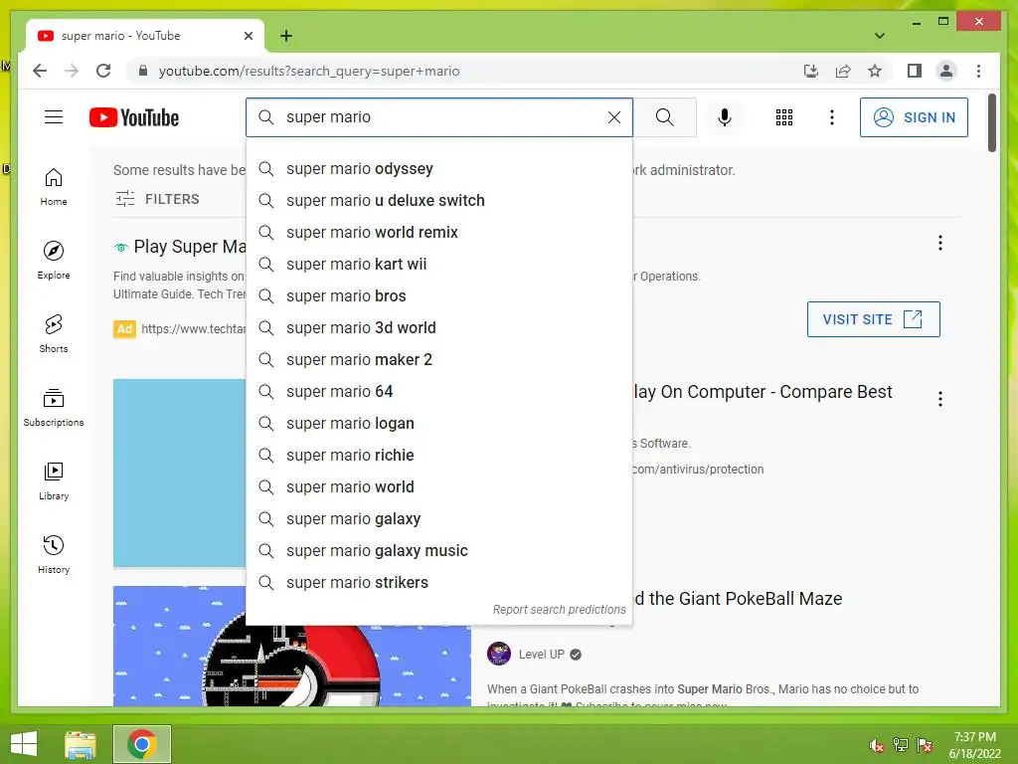Open Explore in the left sidebar
The height and width of the screenshot is (764, 1018).
coord(54,261)
